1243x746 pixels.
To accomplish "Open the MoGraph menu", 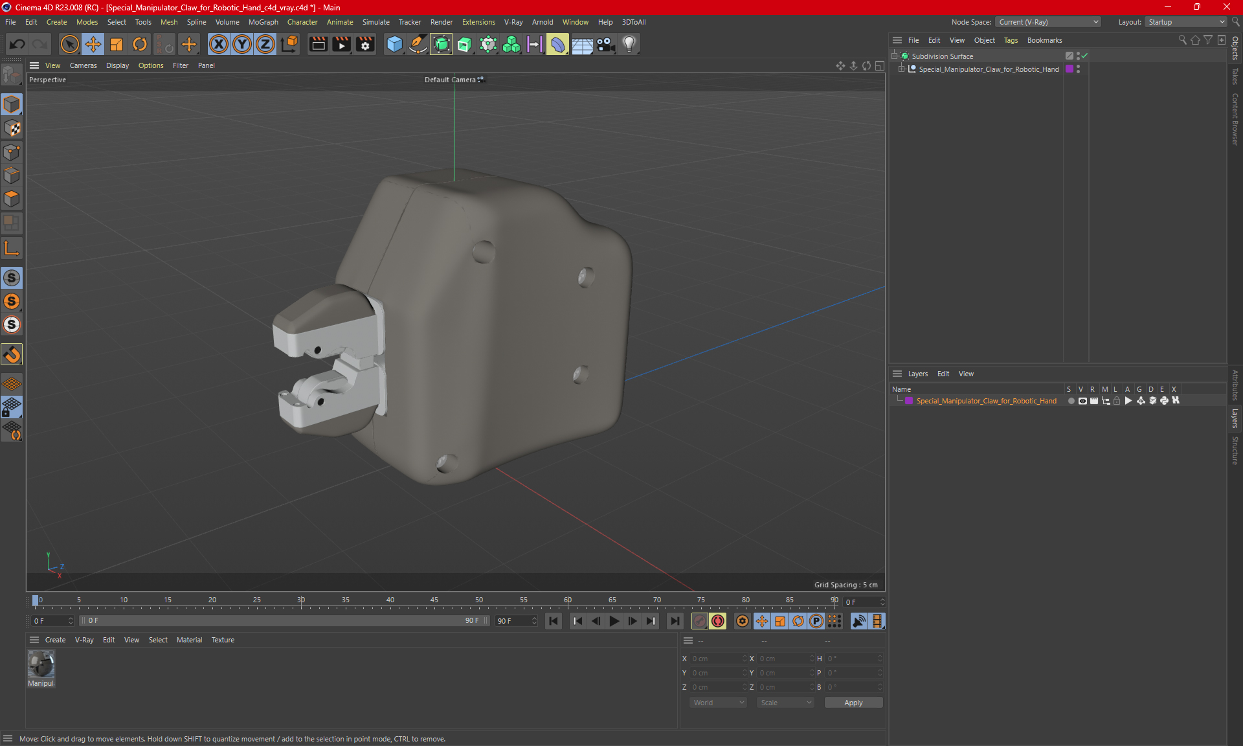I will 263,22.
